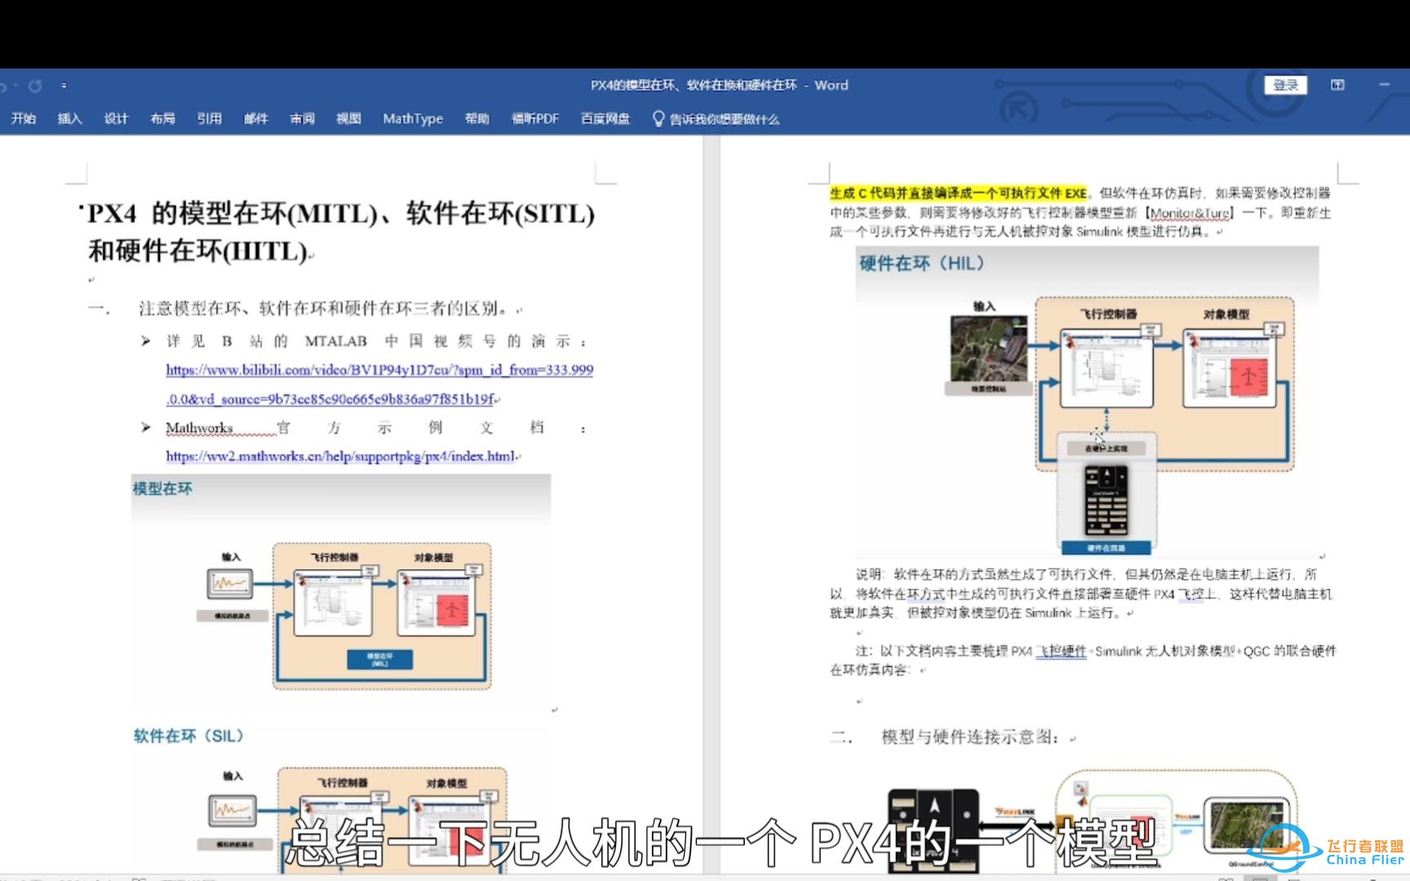Click the paragraph starting '说明：软件在环的方式'

1081,594
